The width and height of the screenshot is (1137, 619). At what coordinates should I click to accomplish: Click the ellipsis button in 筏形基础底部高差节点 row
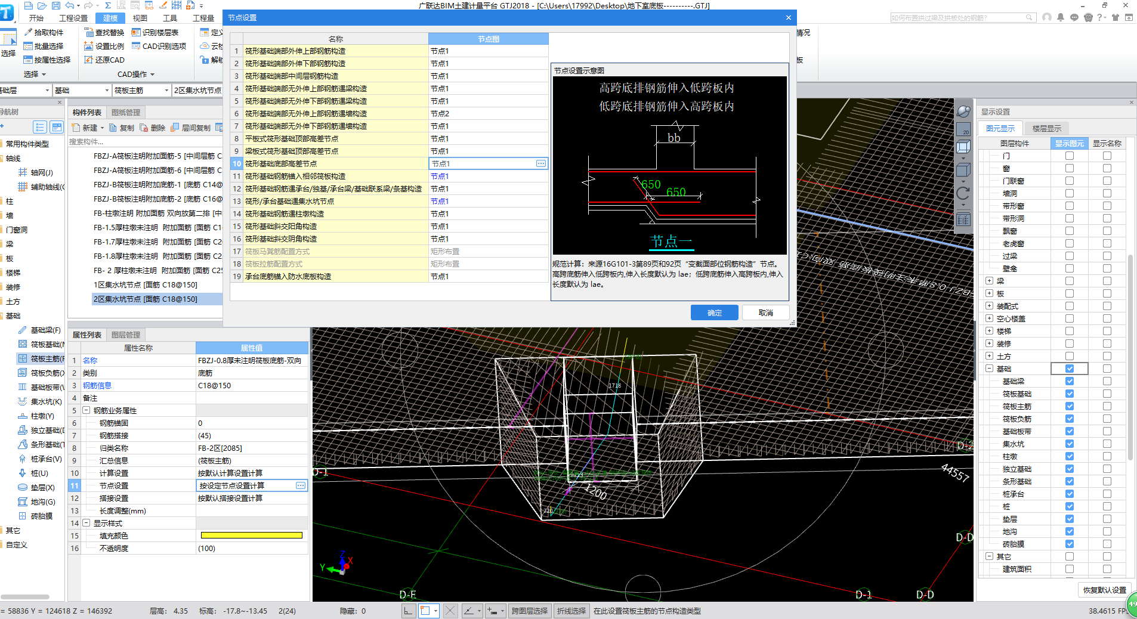pyautogui.click(x=540, y=163)
